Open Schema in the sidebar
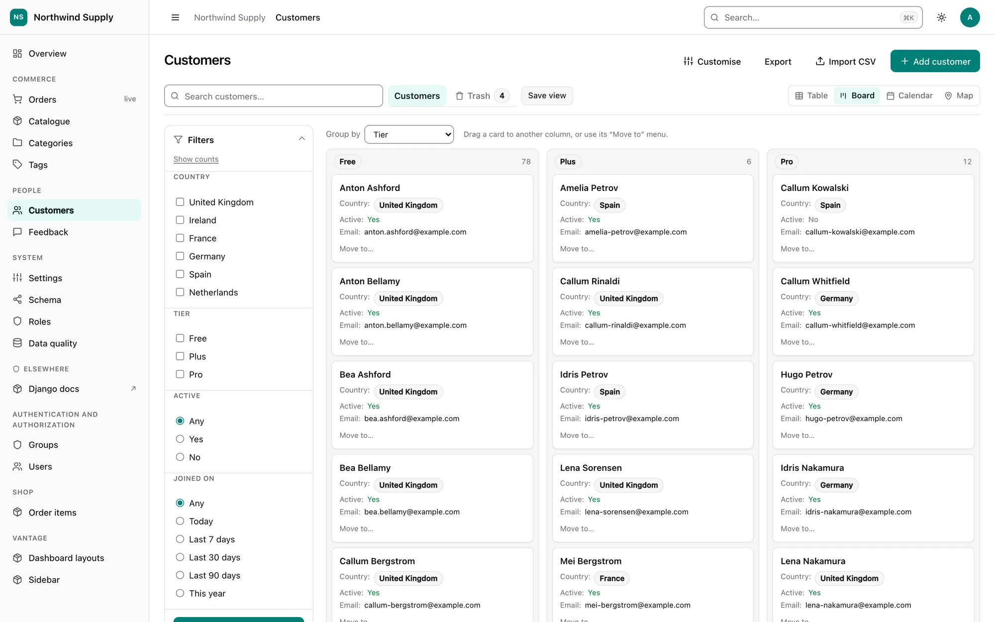Screen dimensions: 995x622 coord(74,300)
